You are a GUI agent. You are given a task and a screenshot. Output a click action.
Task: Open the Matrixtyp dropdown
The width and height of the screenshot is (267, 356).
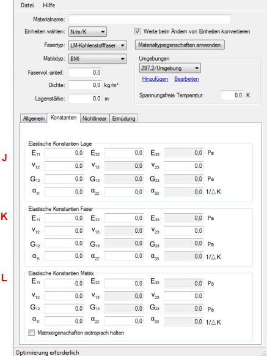click(x=98, y=59)
